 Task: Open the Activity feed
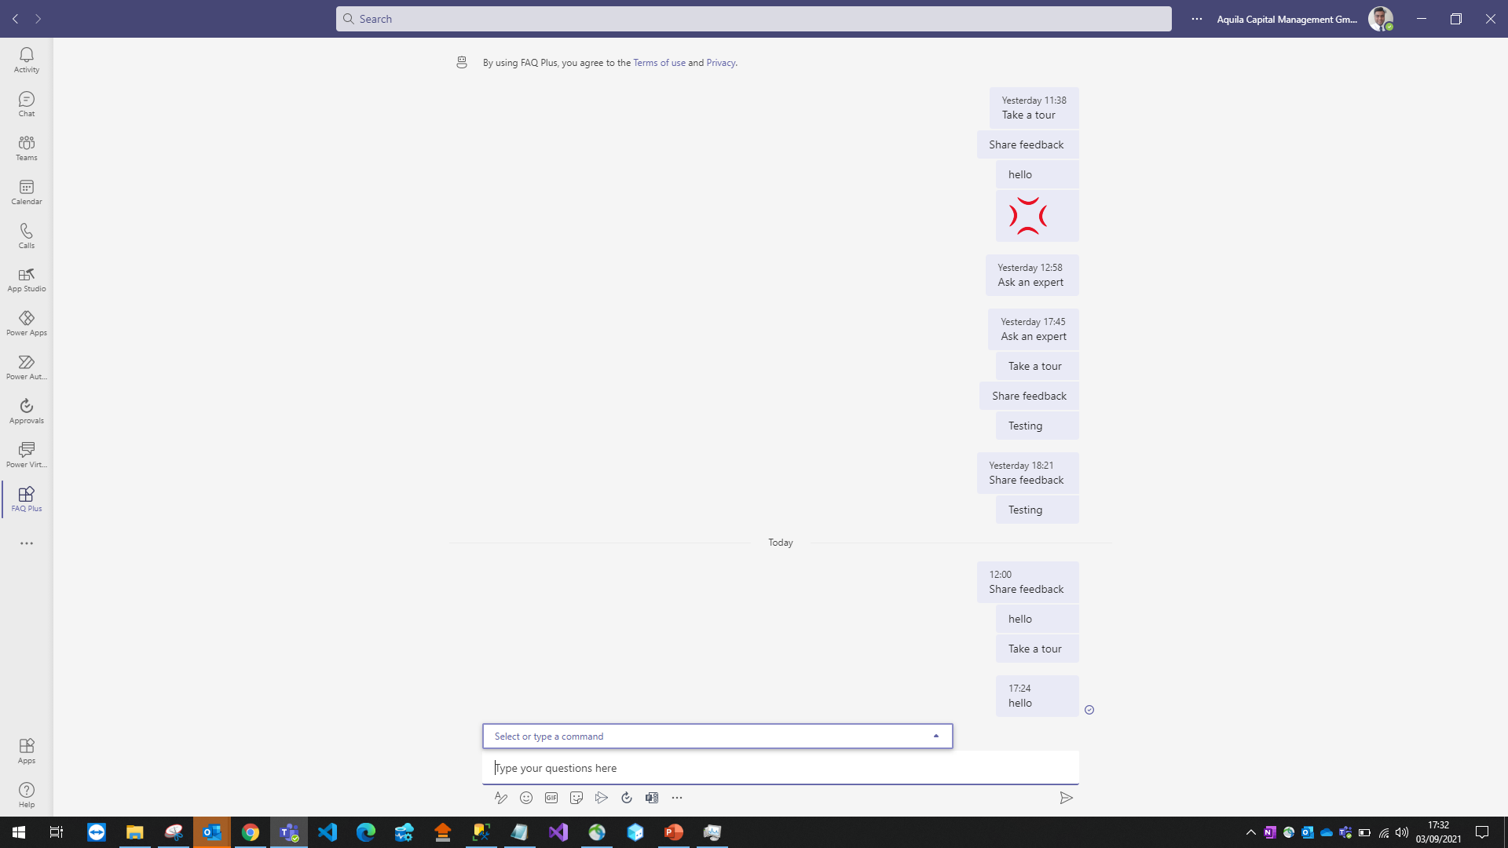tap(26, 59)
